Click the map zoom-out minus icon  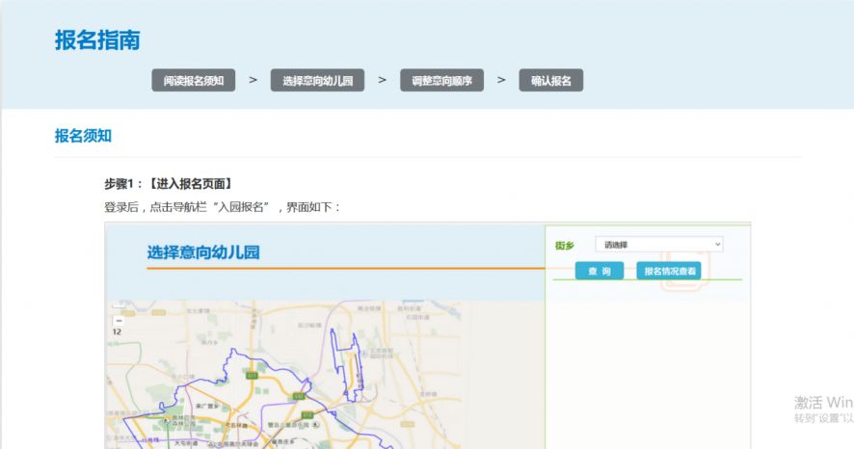point(119,321)
